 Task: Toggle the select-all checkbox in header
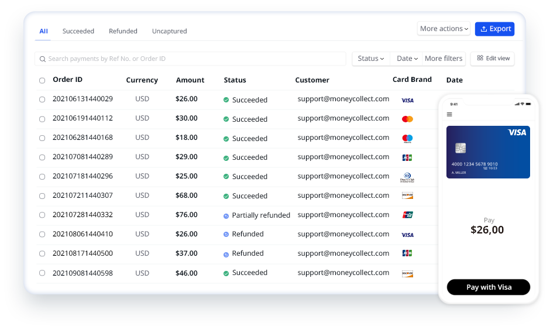[42, 81]
